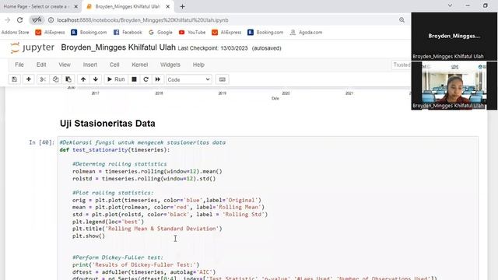Go forward in browser history

(x=8, y=20)
